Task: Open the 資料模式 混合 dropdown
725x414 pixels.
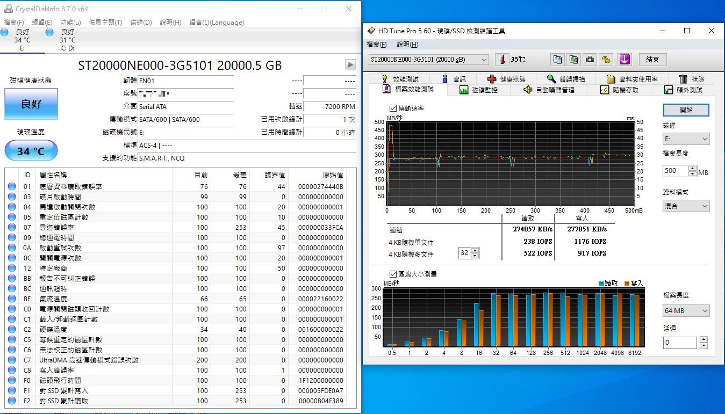Action: (x=686, y=206)
